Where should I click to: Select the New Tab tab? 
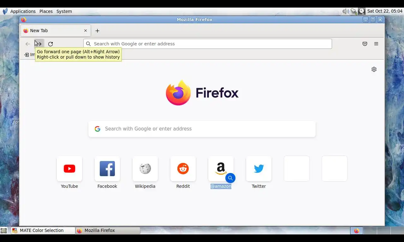pos(56,31)
